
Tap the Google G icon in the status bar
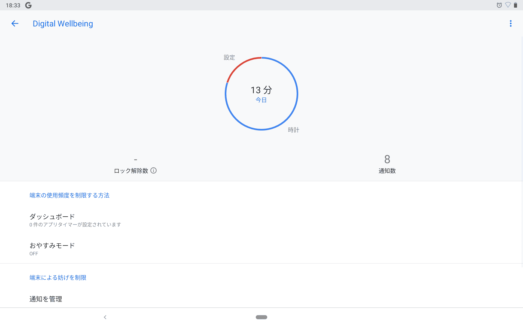[28, 5]
